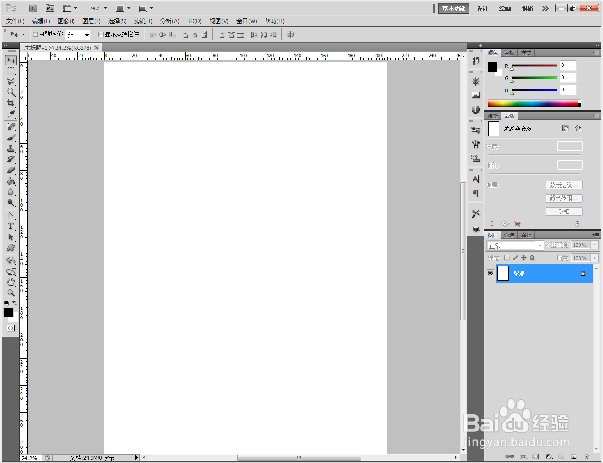Switch to the Painting workspace
The width and height of the screenshot is (603, 463).
(505, 8)
